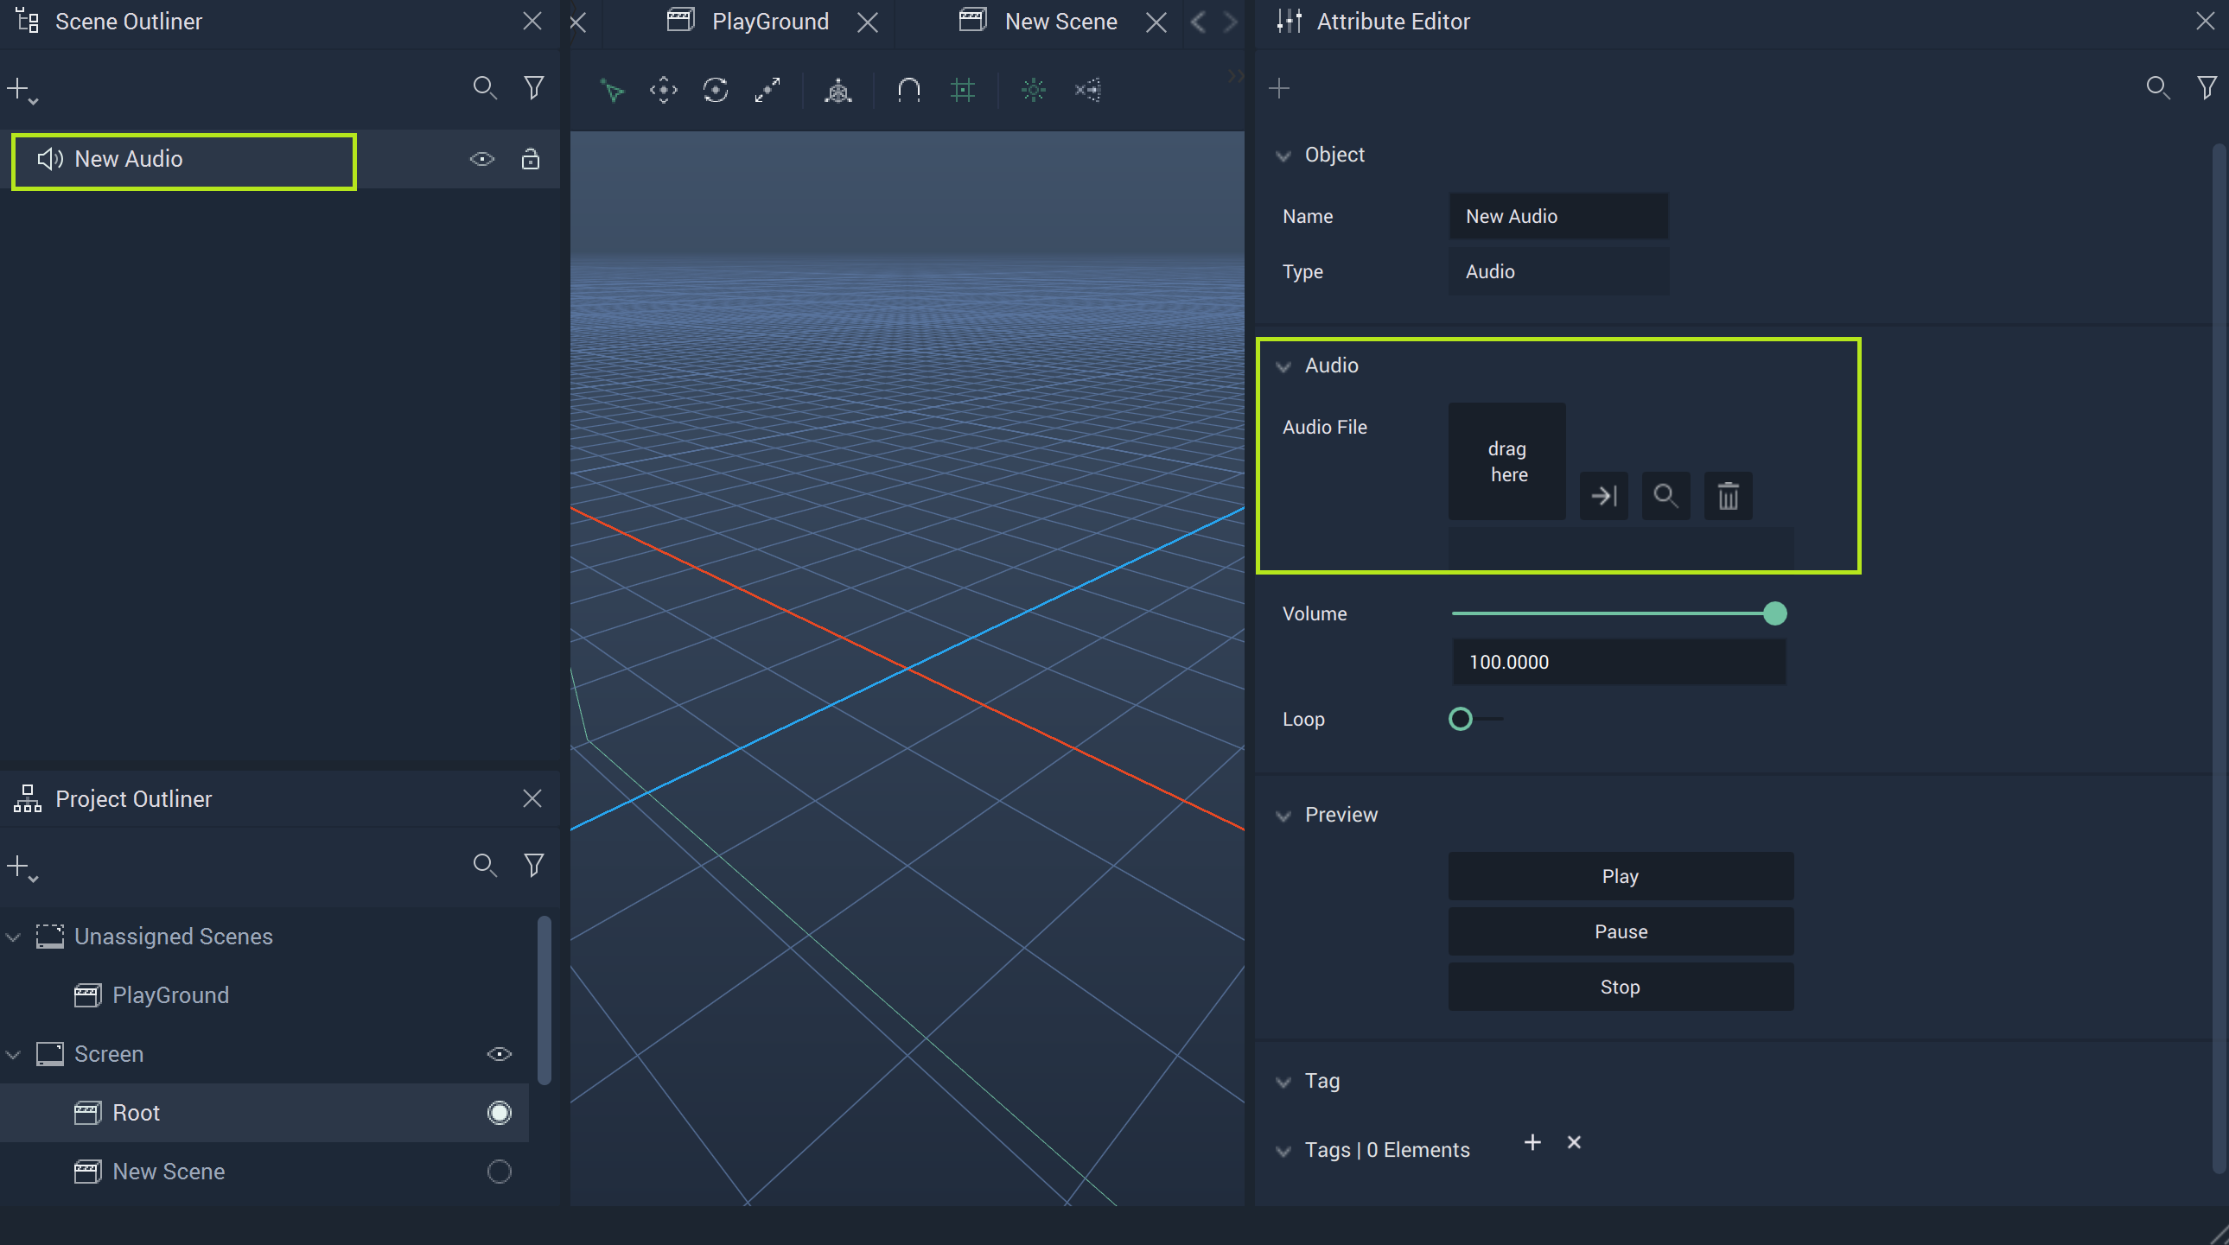The width and height of the screenshot is (2229, 1245).
Task: Click the Stop preview button
Action: pyautogui.click(x=1621, y=988)
